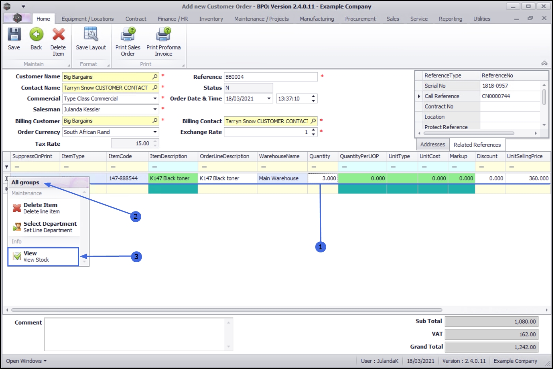Image resolution: width=553 pixels, height=369 pixels.
Task: Click the CN0000744 reference number cell
Action: click(510, 96)
